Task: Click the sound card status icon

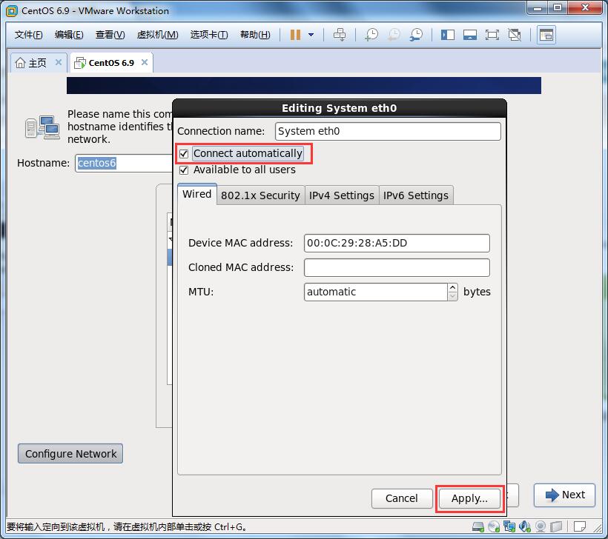Action: pyautogui.click(x=525, y=526)
